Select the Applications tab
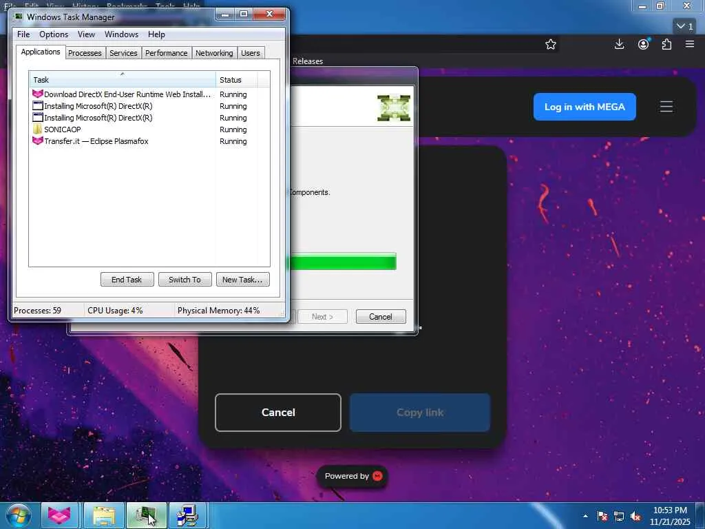Viewport: 705px width, 529px height. click(41, 52)
